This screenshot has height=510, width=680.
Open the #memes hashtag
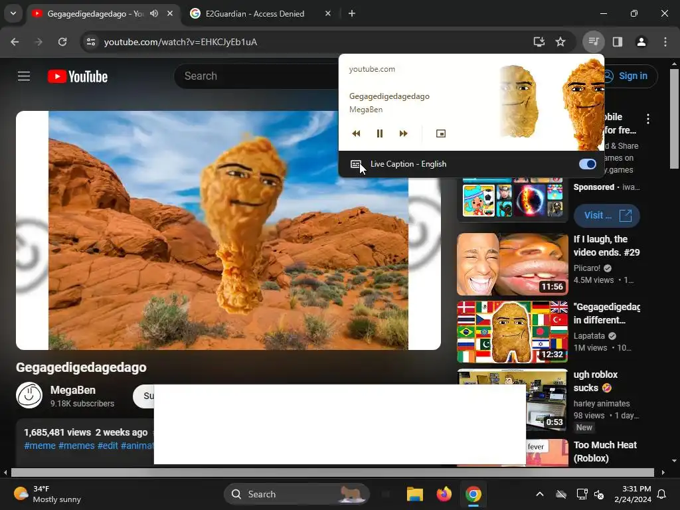[x=76, y=446]
